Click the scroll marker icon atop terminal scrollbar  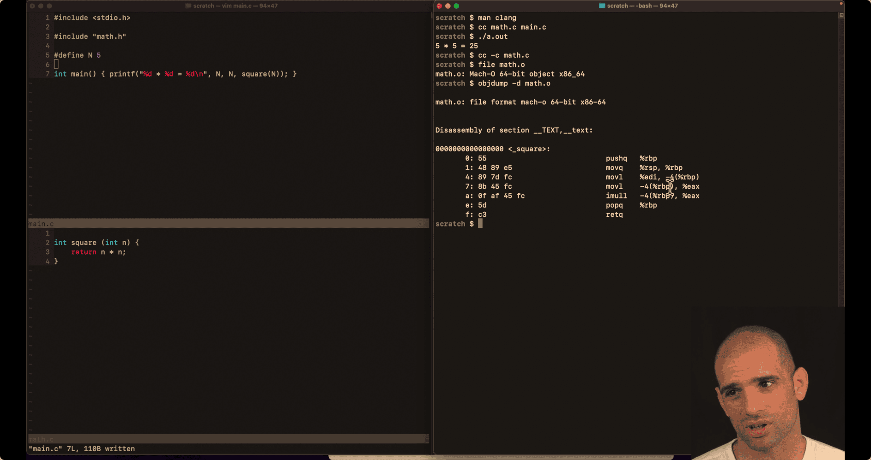841,15
